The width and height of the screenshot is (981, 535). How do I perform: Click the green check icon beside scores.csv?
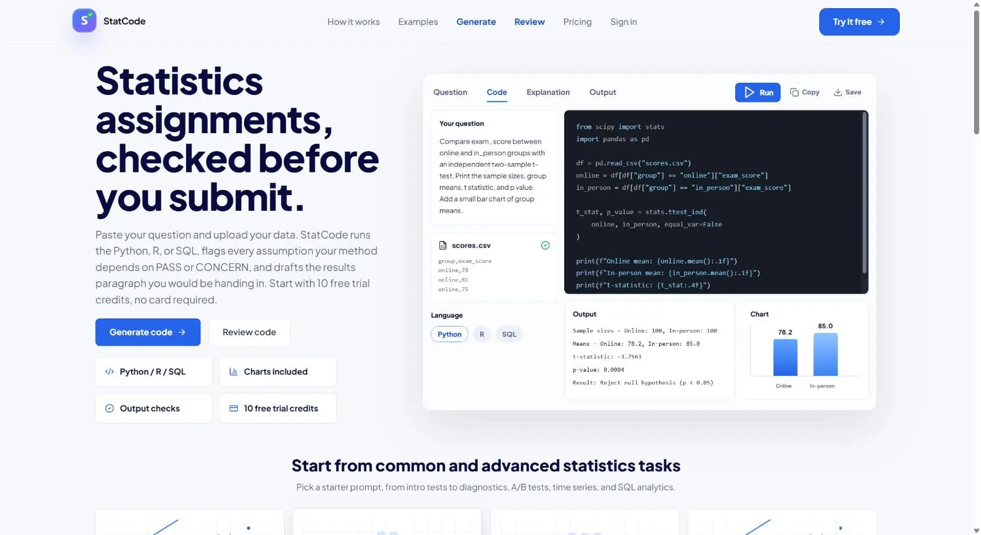pyautogui.click(x=546, y=245)
